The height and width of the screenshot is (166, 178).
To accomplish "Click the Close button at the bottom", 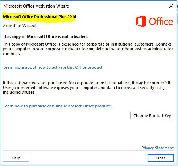I will coord(161,158).
